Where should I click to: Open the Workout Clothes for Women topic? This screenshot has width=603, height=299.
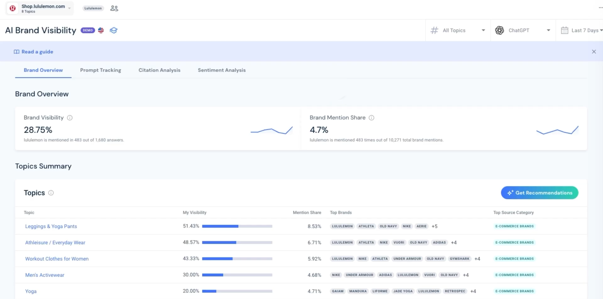[57, 259]
